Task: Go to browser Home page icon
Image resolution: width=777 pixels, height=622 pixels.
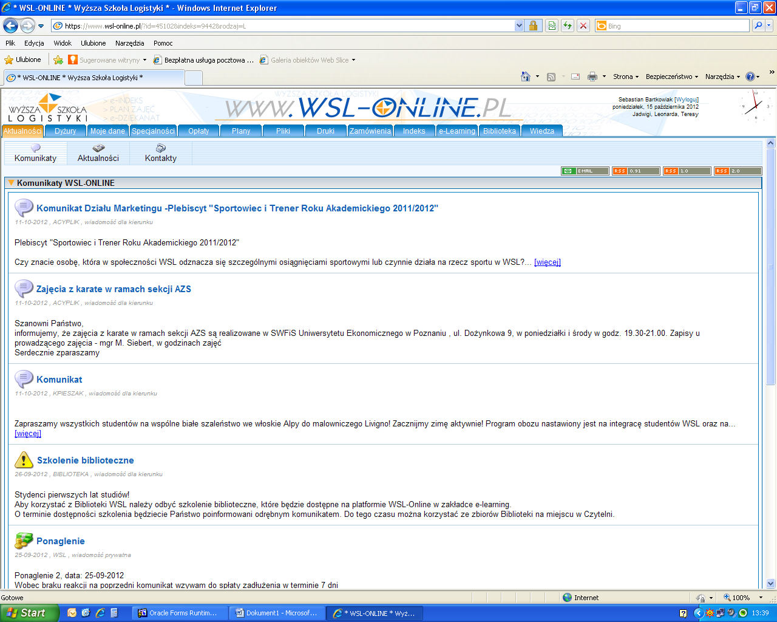Action: [x=526, y=77]
